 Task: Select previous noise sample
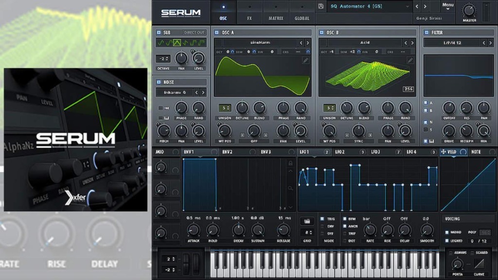196,92
